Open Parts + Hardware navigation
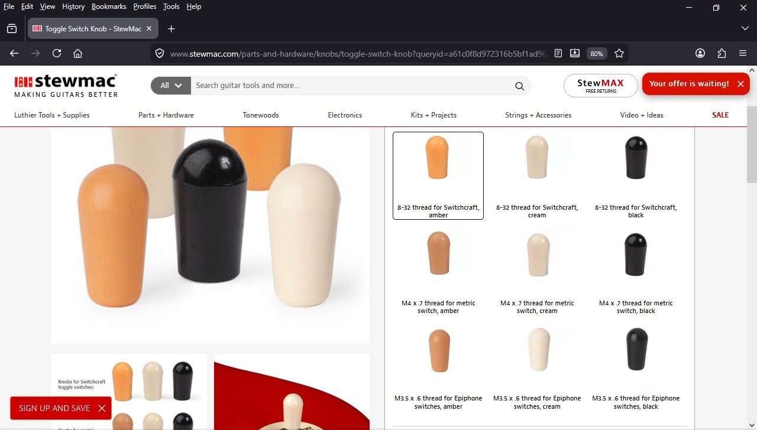 click(x=166, y=115)
